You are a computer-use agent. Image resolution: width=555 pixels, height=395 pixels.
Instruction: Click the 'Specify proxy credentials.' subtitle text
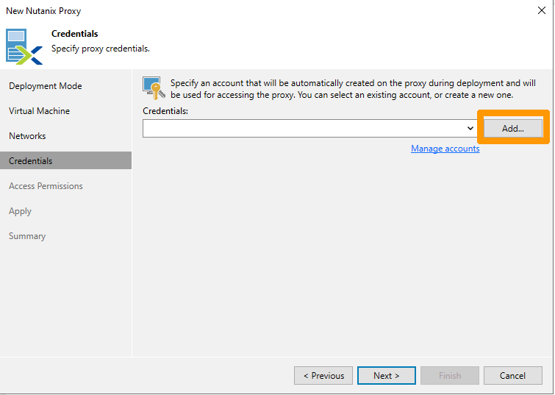[101, 49]
